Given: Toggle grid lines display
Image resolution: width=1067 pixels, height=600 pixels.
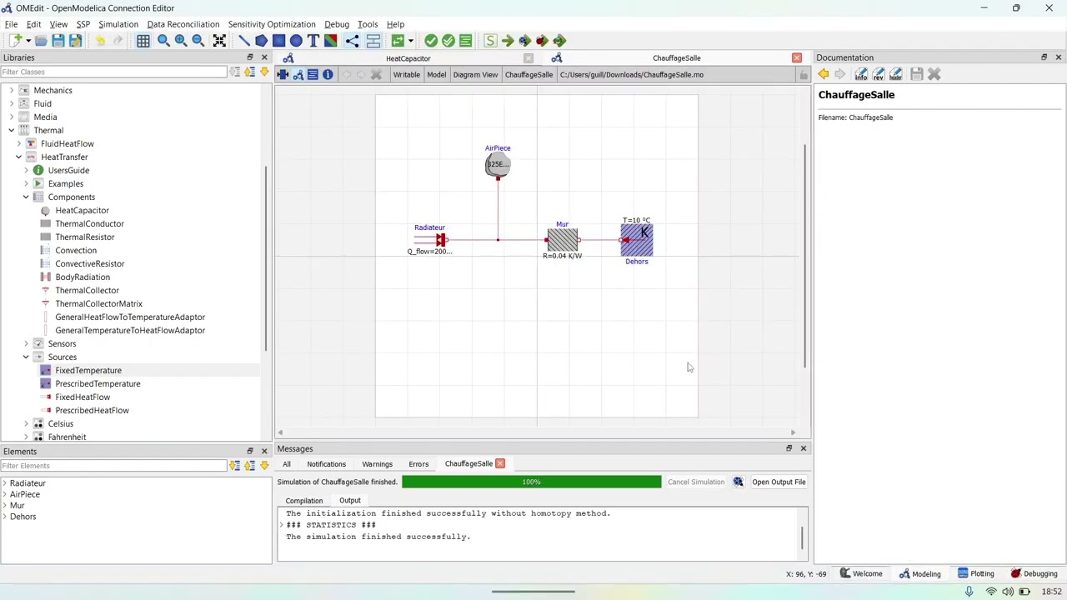Looking at the screenshot, I should click(x=143, y=40).
